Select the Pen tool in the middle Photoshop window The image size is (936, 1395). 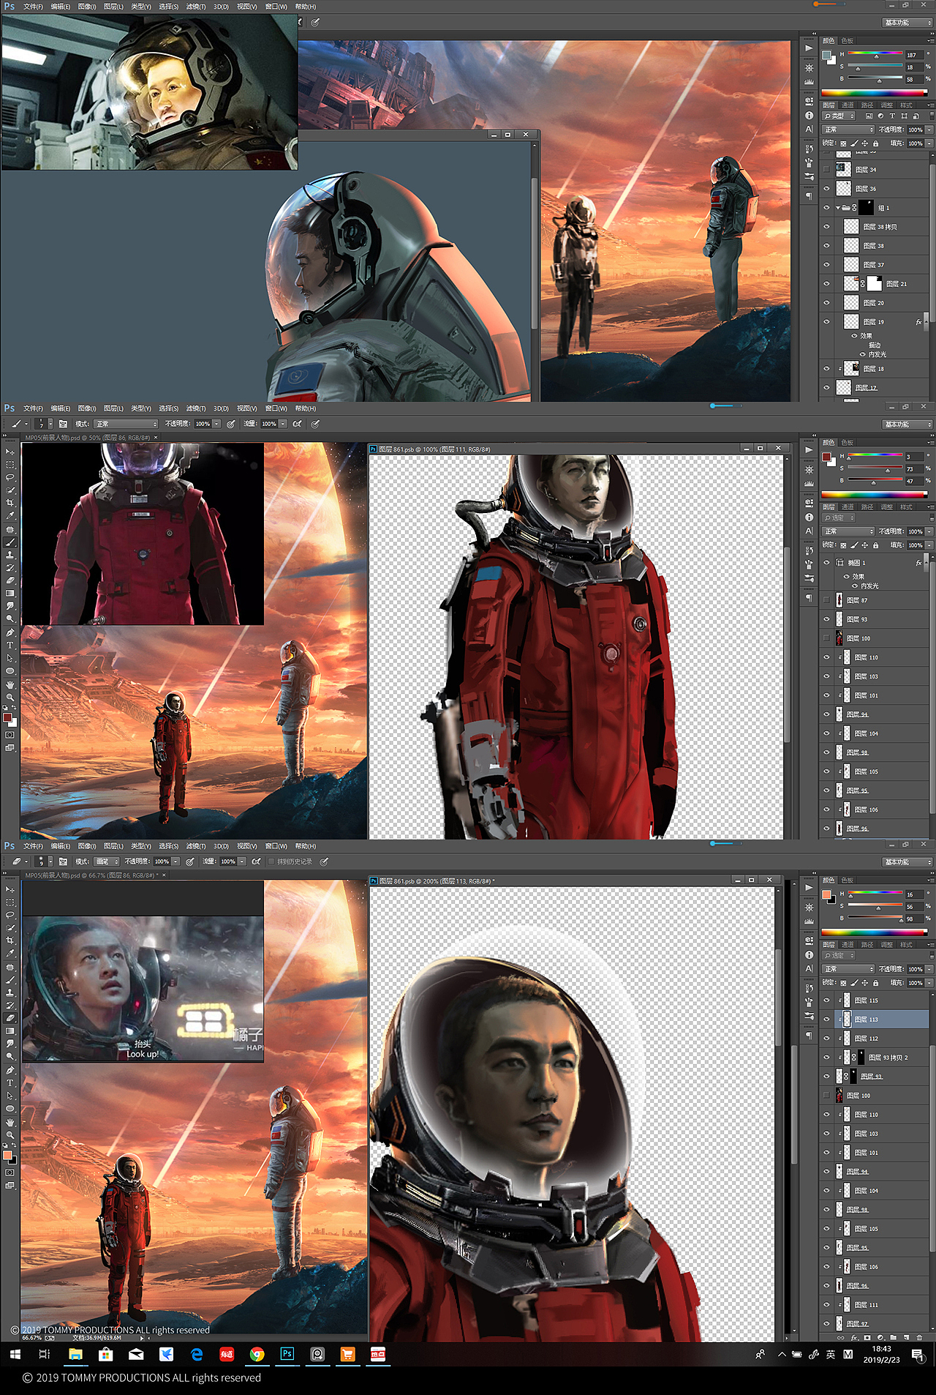click(x=10, y=632)
